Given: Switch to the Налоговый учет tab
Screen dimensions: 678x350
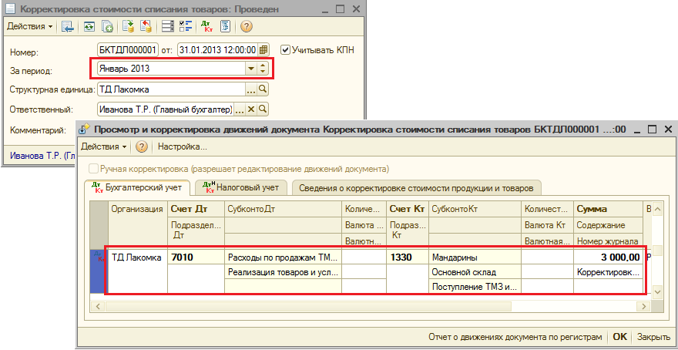Looking at the screenshot, I should pos(241,187).
